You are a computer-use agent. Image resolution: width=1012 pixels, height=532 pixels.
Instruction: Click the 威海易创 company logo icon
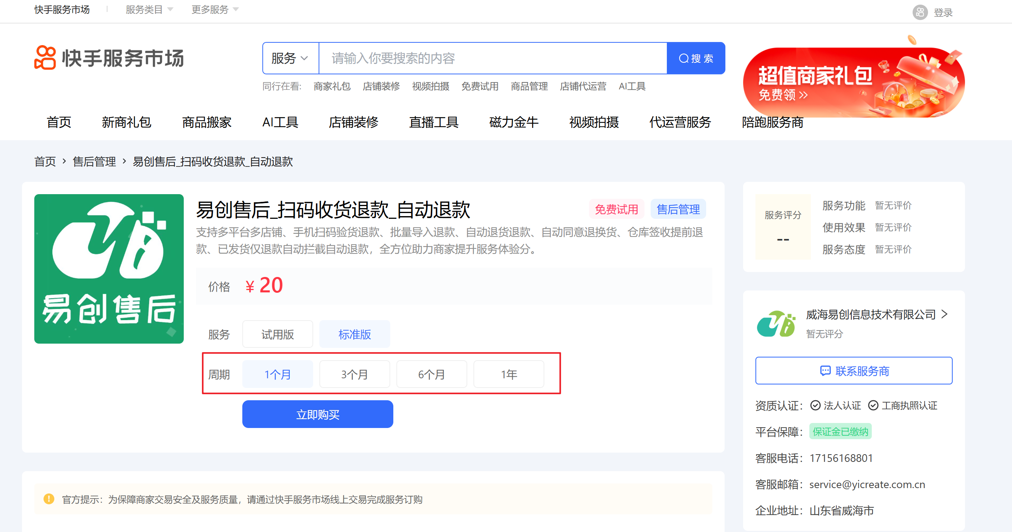[x=776, y=324]
